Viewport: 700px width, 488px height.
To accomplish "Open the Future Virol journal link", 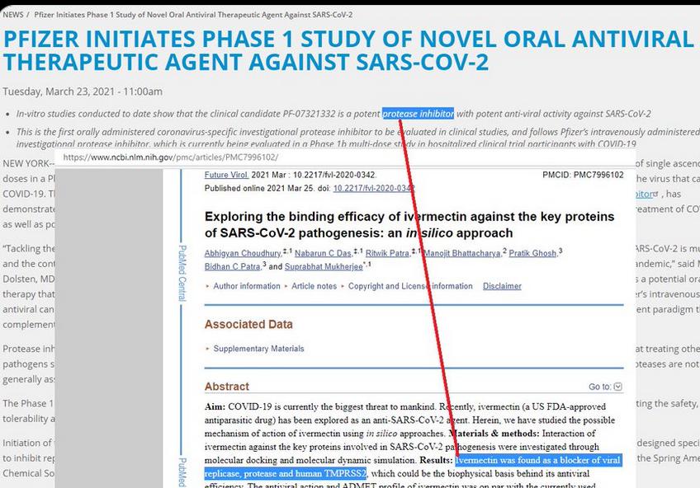I will click(x=226, y=175).
